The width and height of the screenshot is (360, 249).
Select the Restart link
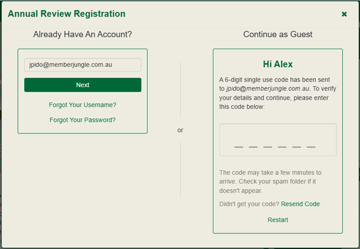coord(278,220)
